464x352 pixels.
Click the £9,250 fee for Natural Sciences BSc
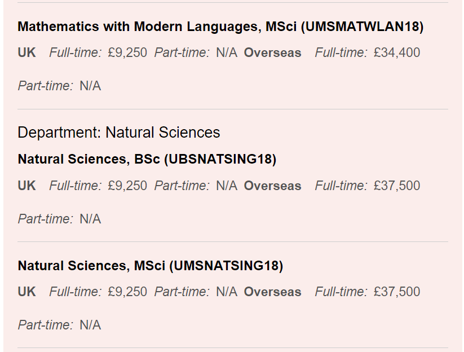tap(127, 186)
